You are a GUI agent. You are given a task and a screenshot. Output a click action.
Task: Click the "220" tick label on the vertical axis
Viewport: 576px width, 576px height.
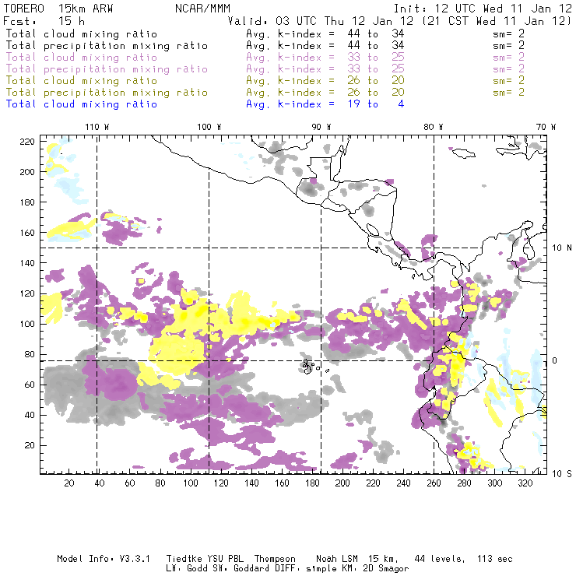27,142
